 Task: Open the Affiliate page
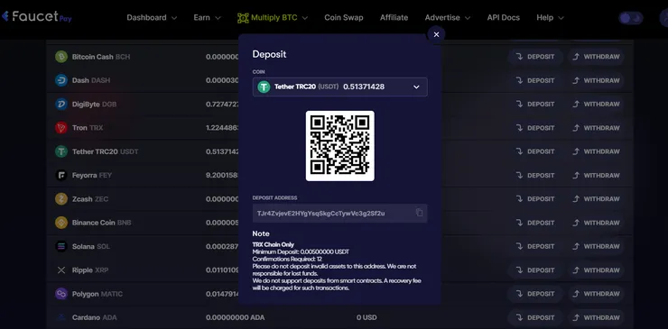click(394, 18)
